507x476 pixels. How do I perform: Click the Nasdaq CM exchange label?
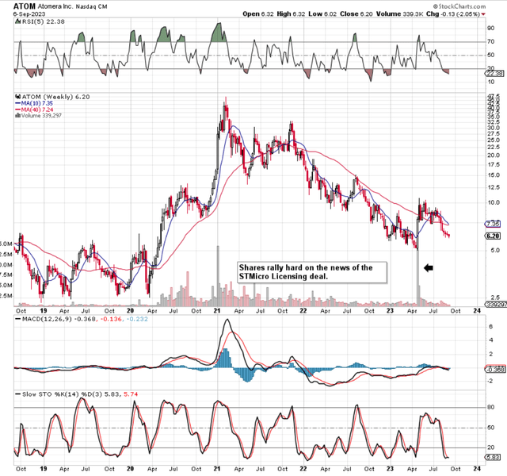[x=92, y=6]
